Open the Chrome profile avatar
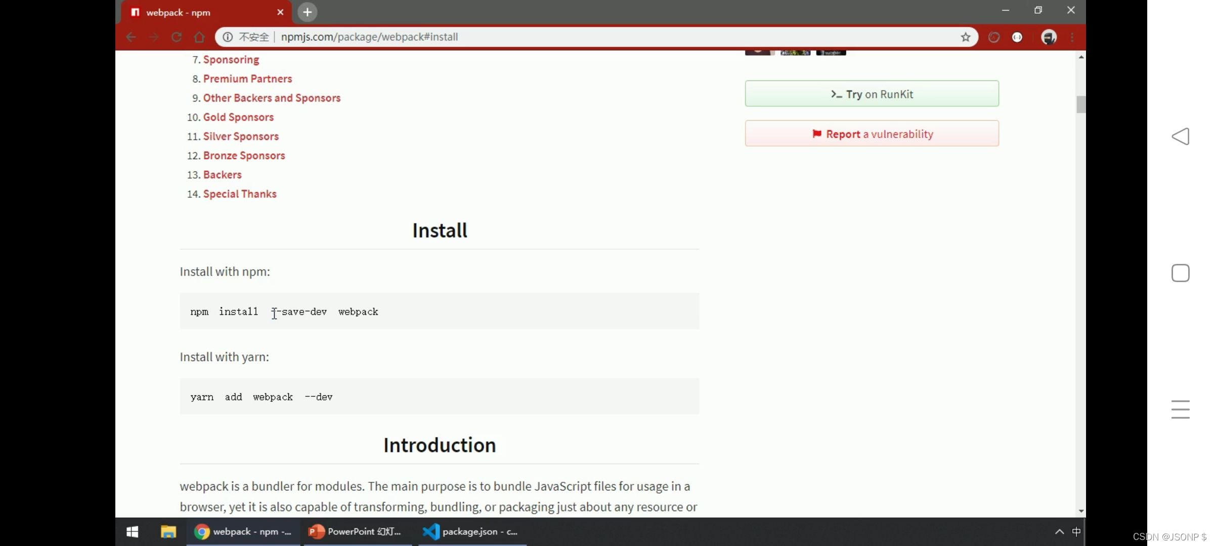The height and width of the screenshot is (546, 1214). tap(1049, 37)
